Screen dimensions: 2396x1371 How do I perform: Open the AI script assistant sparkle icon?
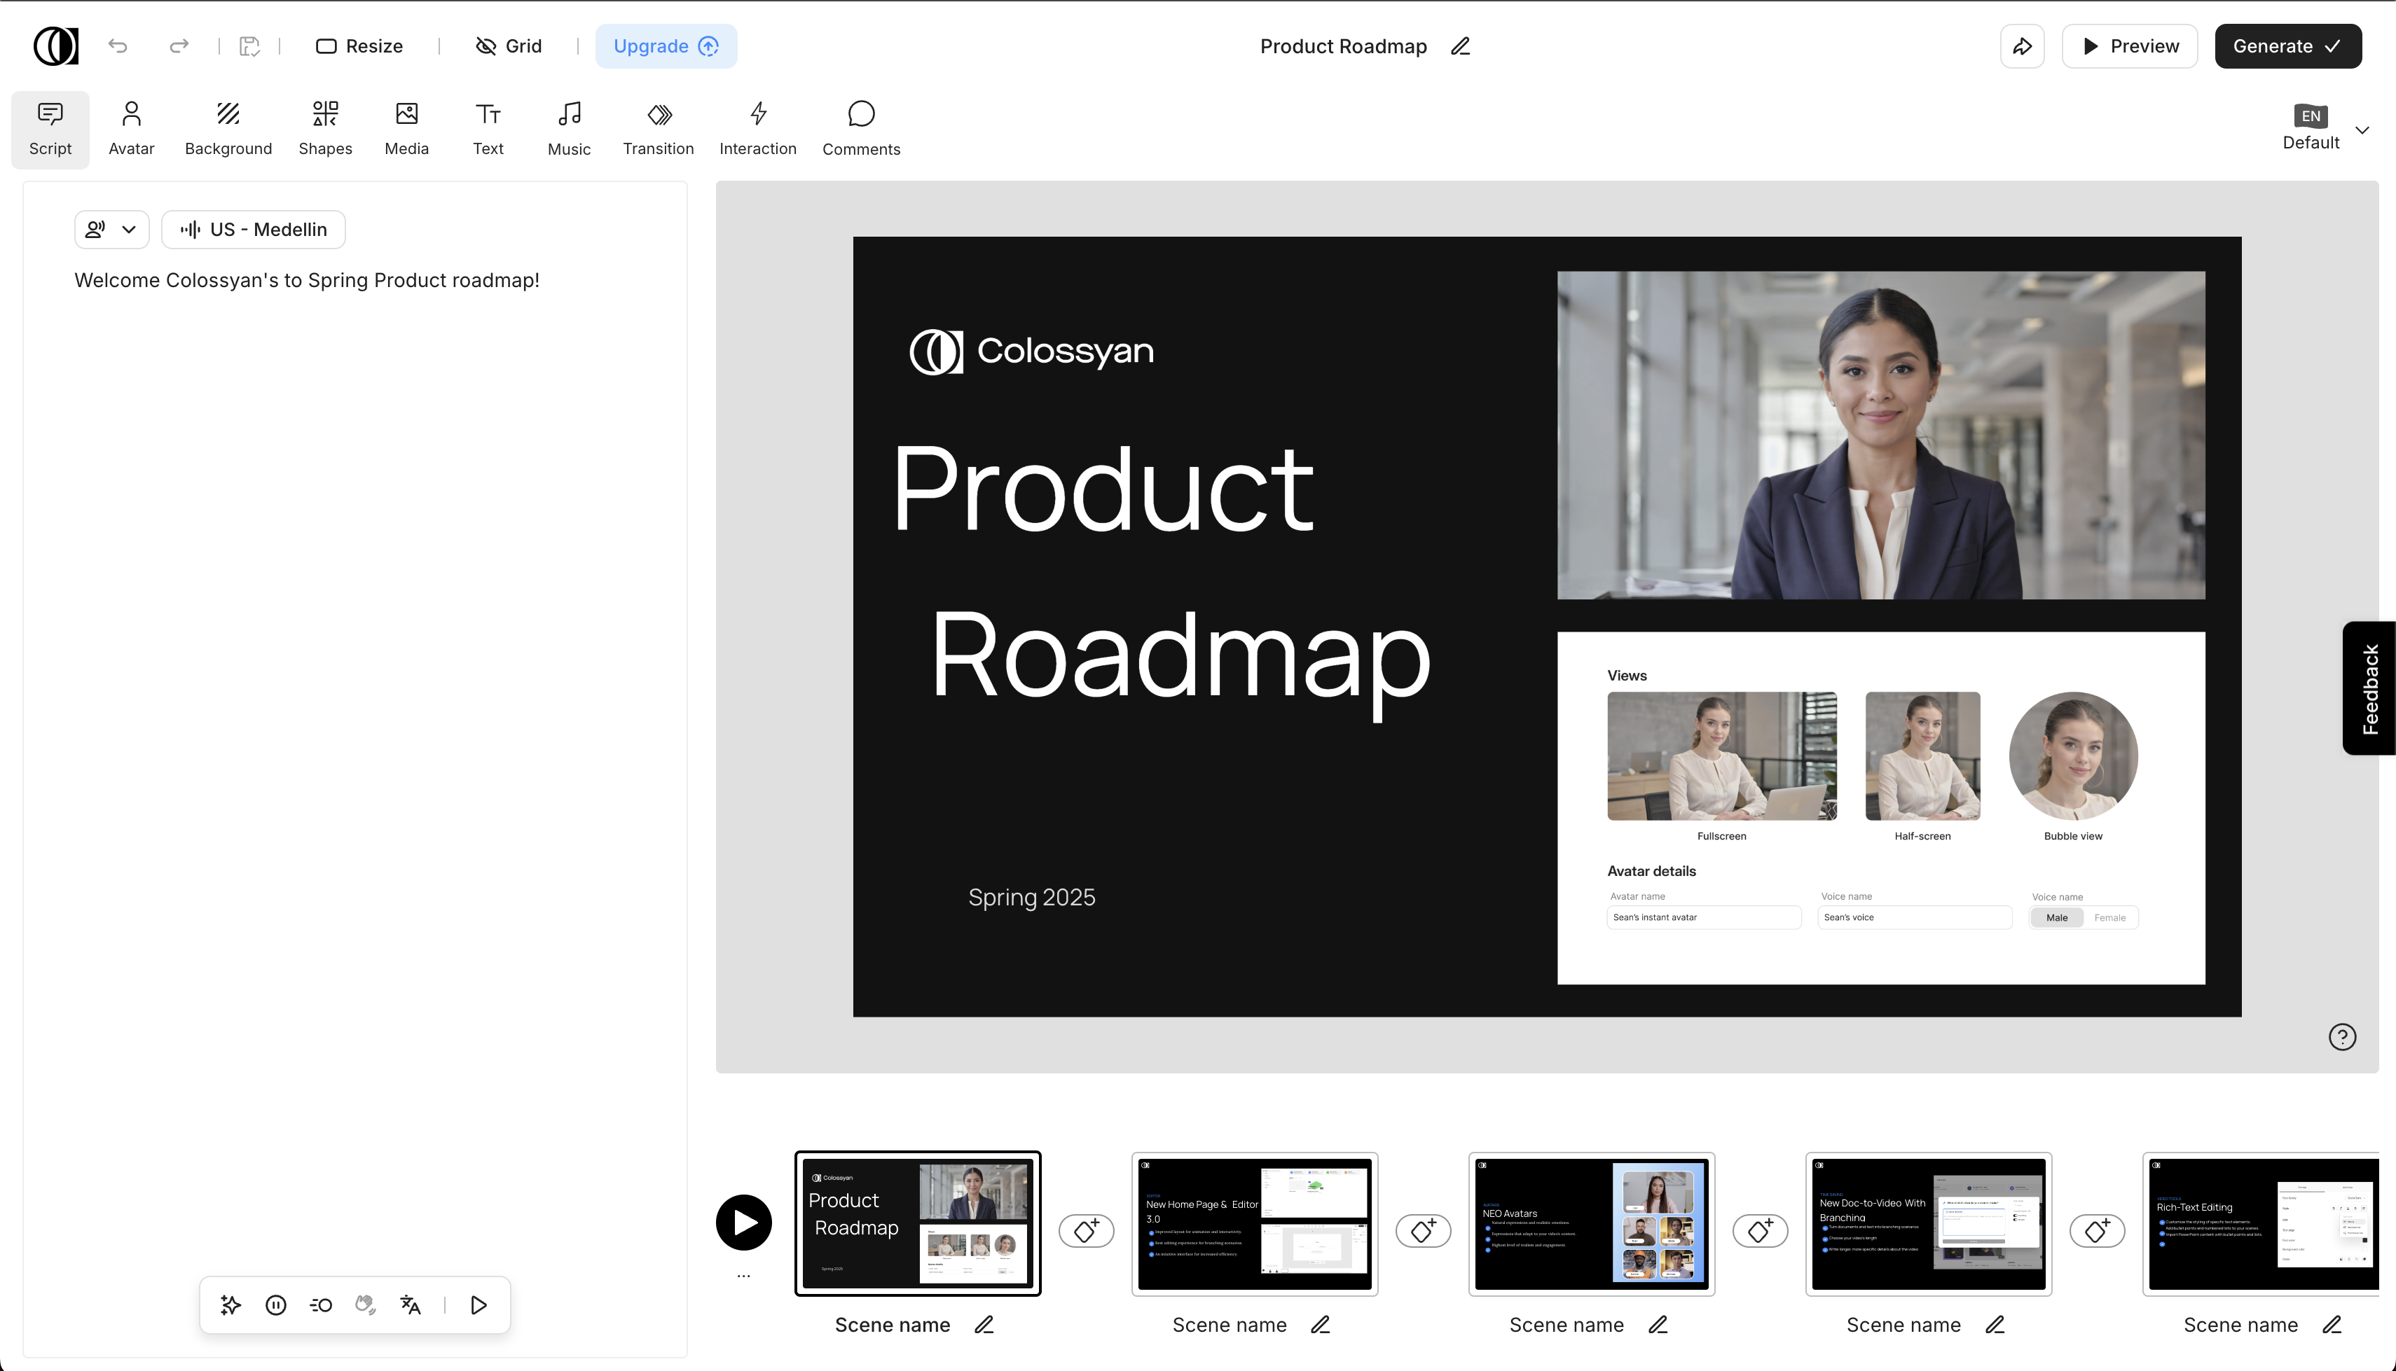tap(230, 1304)
